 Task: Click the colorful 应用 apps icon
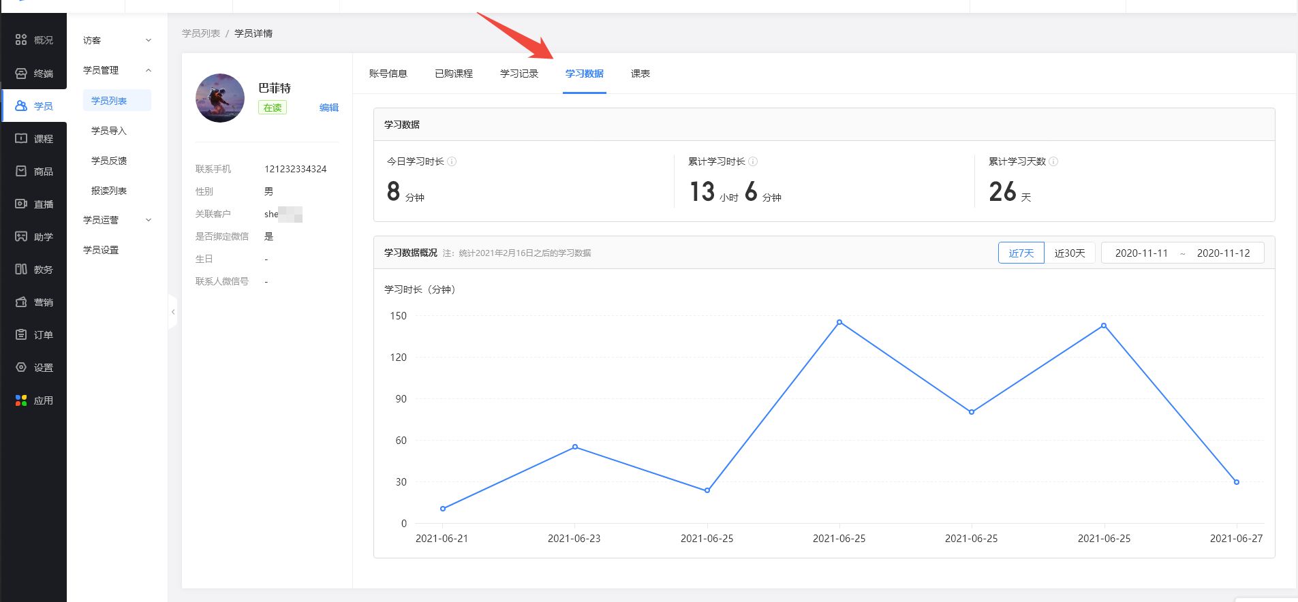[x=21, y=400]
